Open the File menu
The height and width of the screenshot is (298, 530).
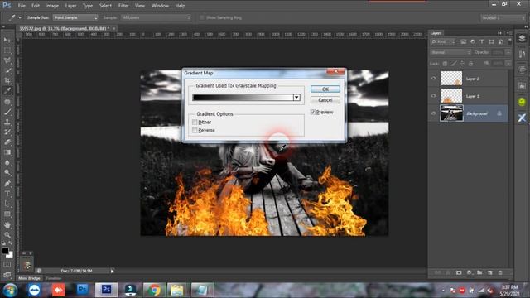coord(22,6)
